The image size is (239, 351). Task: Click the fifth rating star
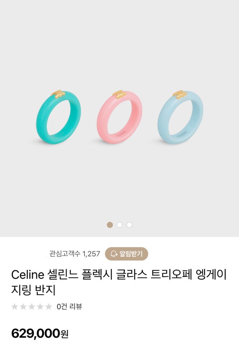pyautogui.click(x=49, y=306)
